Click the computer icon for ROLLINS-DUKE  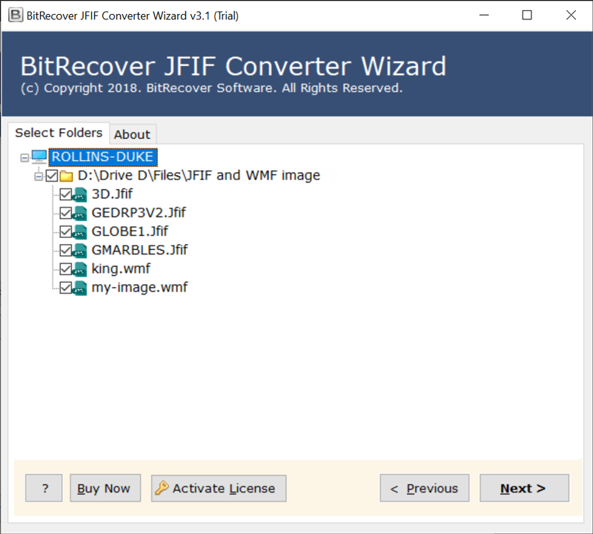tap(39, 157)
